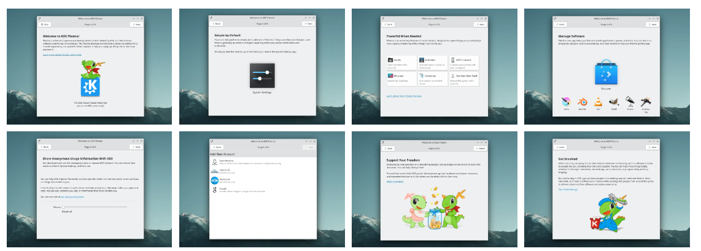Click the Konqi mascot on the KDE logo image
The image size is (701, 251).
coord(91,79)
